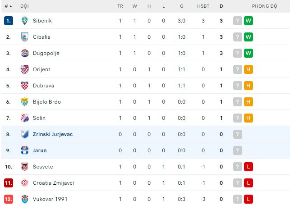This screenshot has height=205, width=290.
Task: Open the Zrinski Jurjevac team link
Action: (x=52, y=134)
